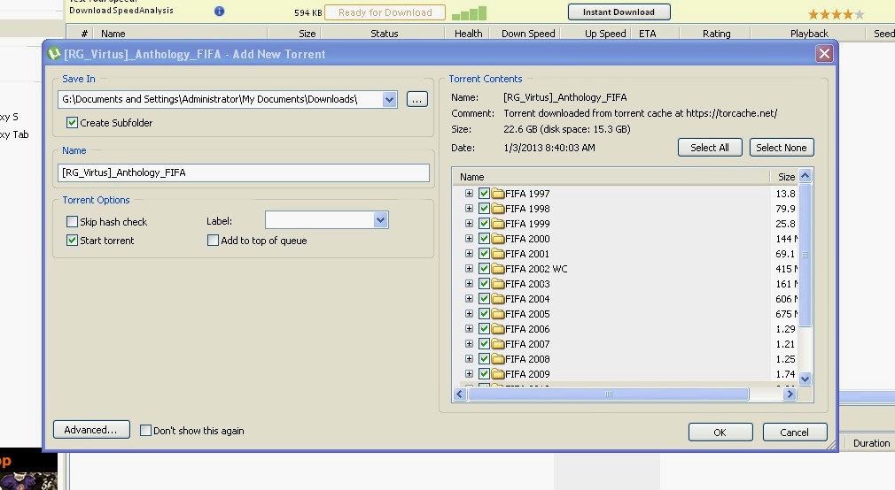895x490 pixels.
Task: Click the scroll right arrow in file list
Action: [790, 394]
